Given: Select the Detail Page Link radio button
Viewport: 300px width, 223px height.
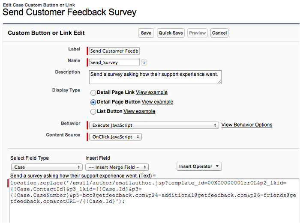Looking at the screenshot, I should 93,92.
